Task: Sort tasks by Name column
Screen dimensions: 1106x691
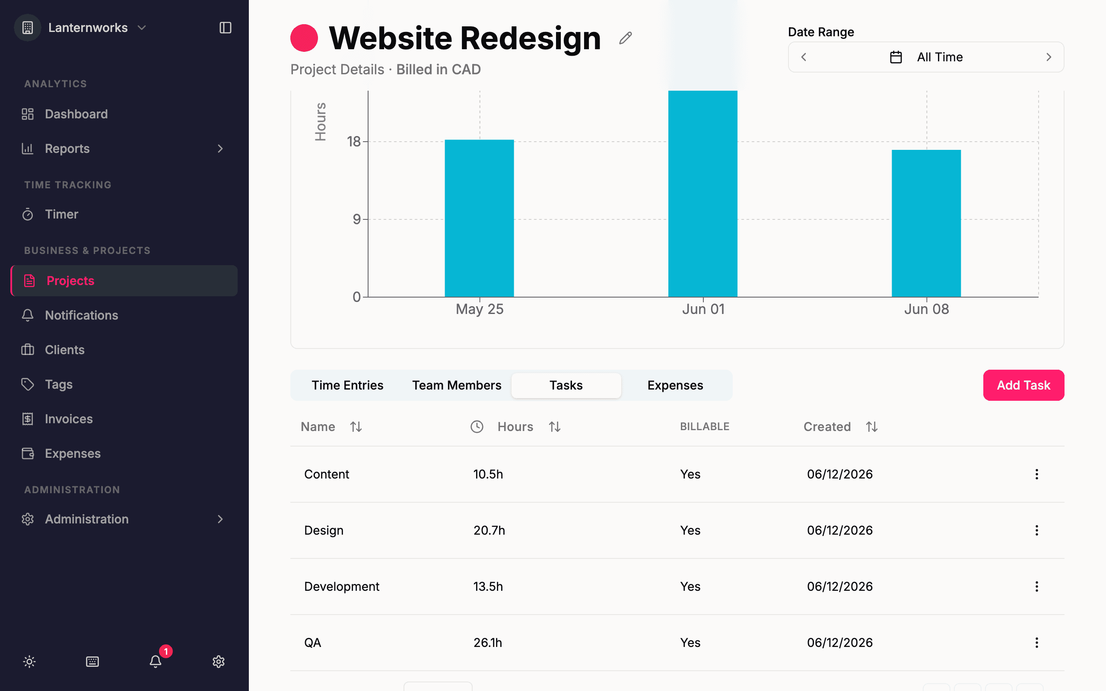Action: pyautogui.click(x=331, y=427)
